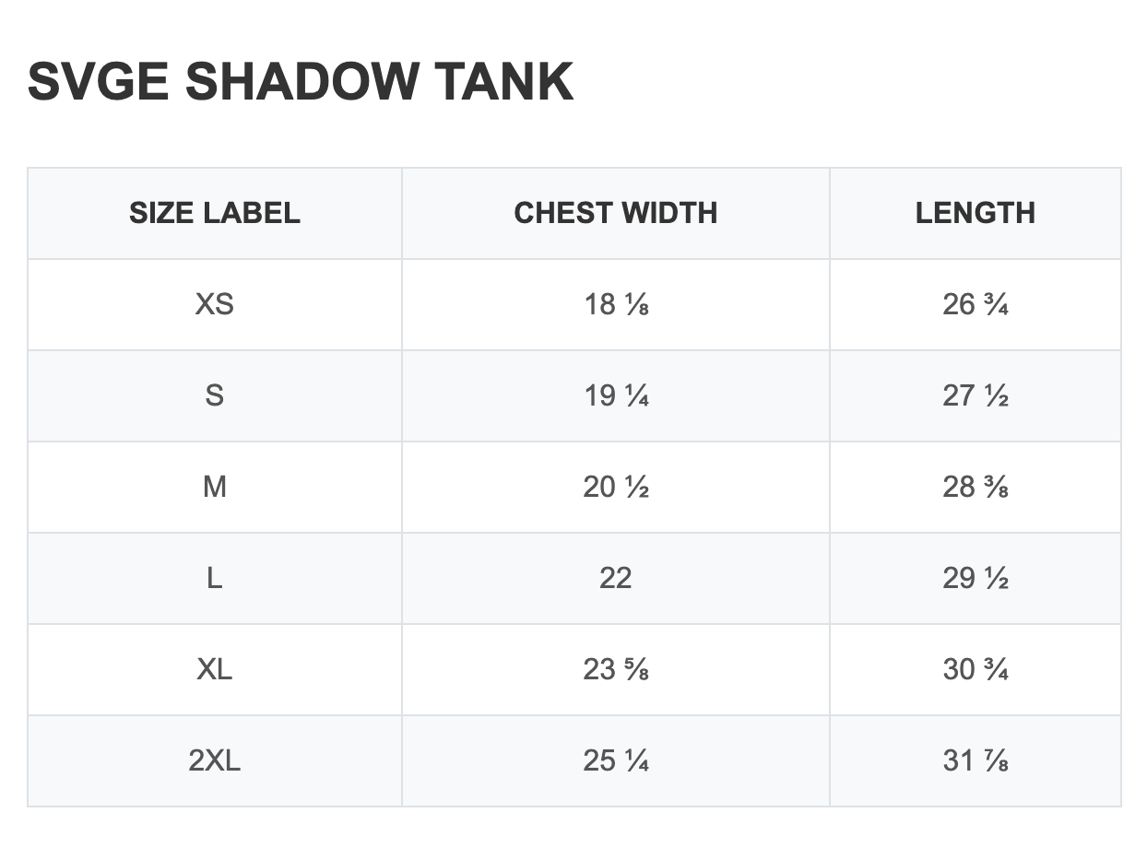Click the CHEST WIDTH column header
Viewport: 1147px width, 848px height.
pos(616,213)
